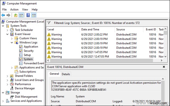The width and height of the screenshot is (170, 106).
Task: Click the Windows Logs folder icon
Action: [16, 42]
